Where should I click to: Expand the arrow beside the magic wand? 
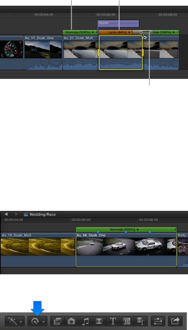pos(21,322)
